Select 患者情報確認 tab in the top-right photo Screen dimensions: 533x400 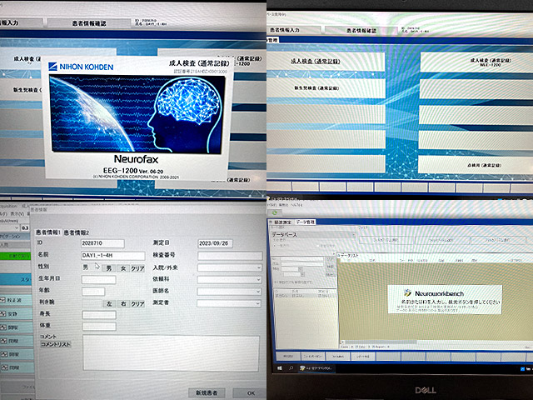361,31
